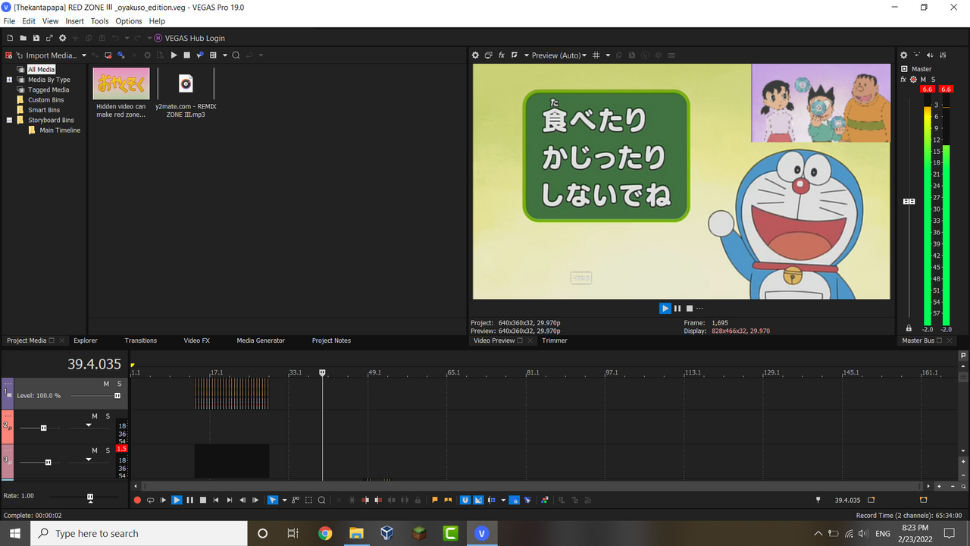This screenshot has width=970, height=546.
Task: Save project with the floppy disk icon
Action: [36, 38]
